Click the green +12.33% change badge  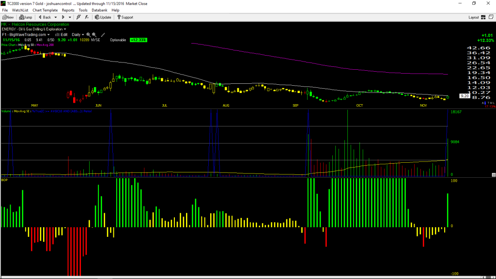[138, 40]
